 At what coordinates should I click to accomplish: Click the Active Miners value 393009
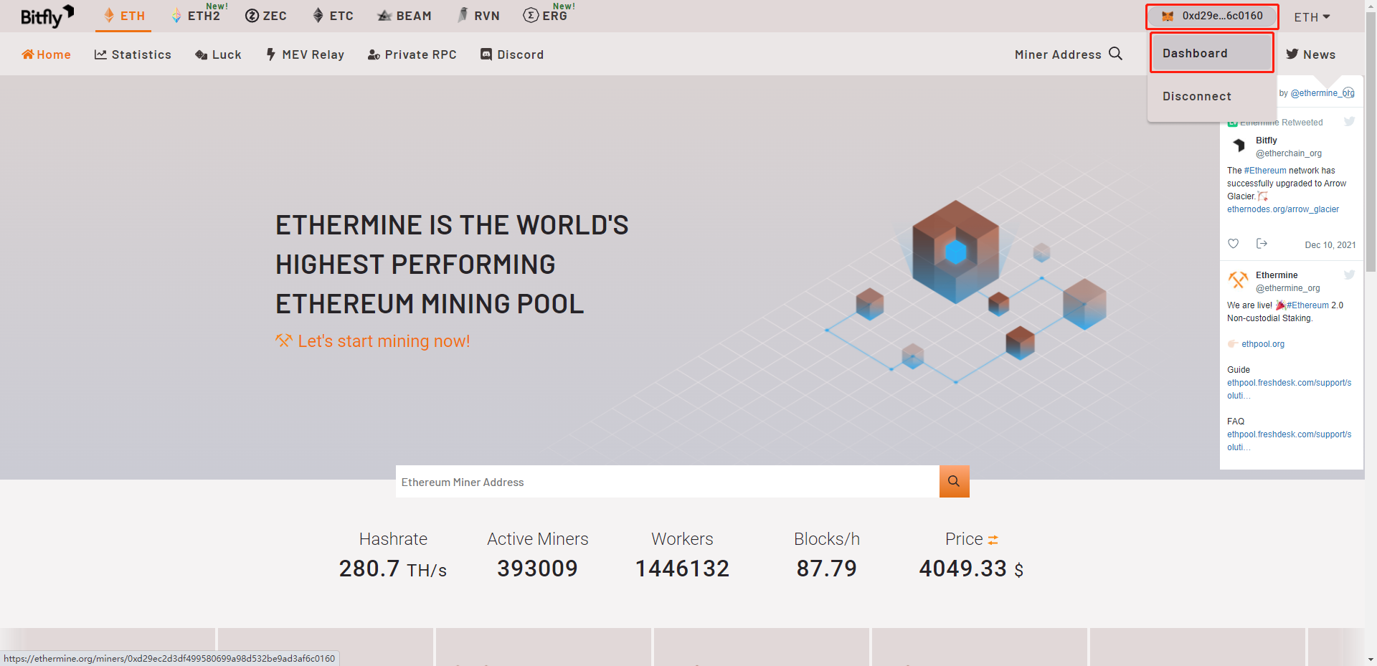point(537,569)
